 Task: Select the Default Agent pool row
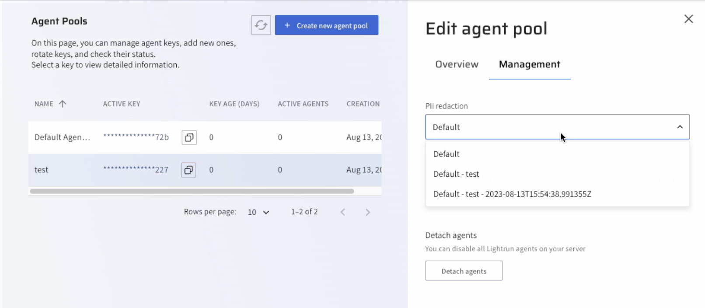click(62, 137)
